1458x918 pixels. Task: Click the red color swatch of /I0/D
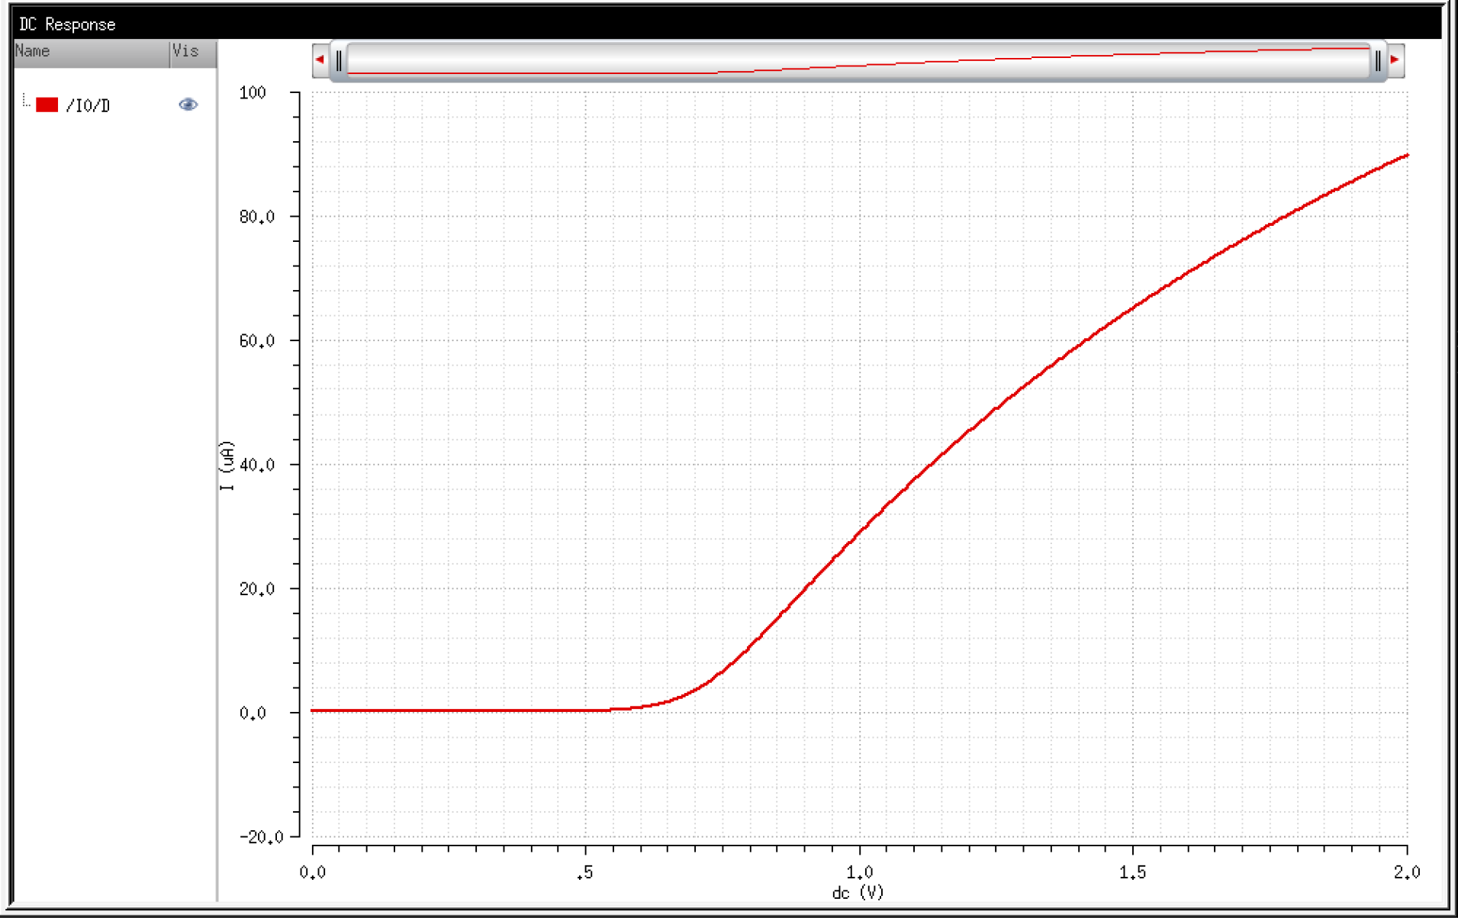click(47, 105)
